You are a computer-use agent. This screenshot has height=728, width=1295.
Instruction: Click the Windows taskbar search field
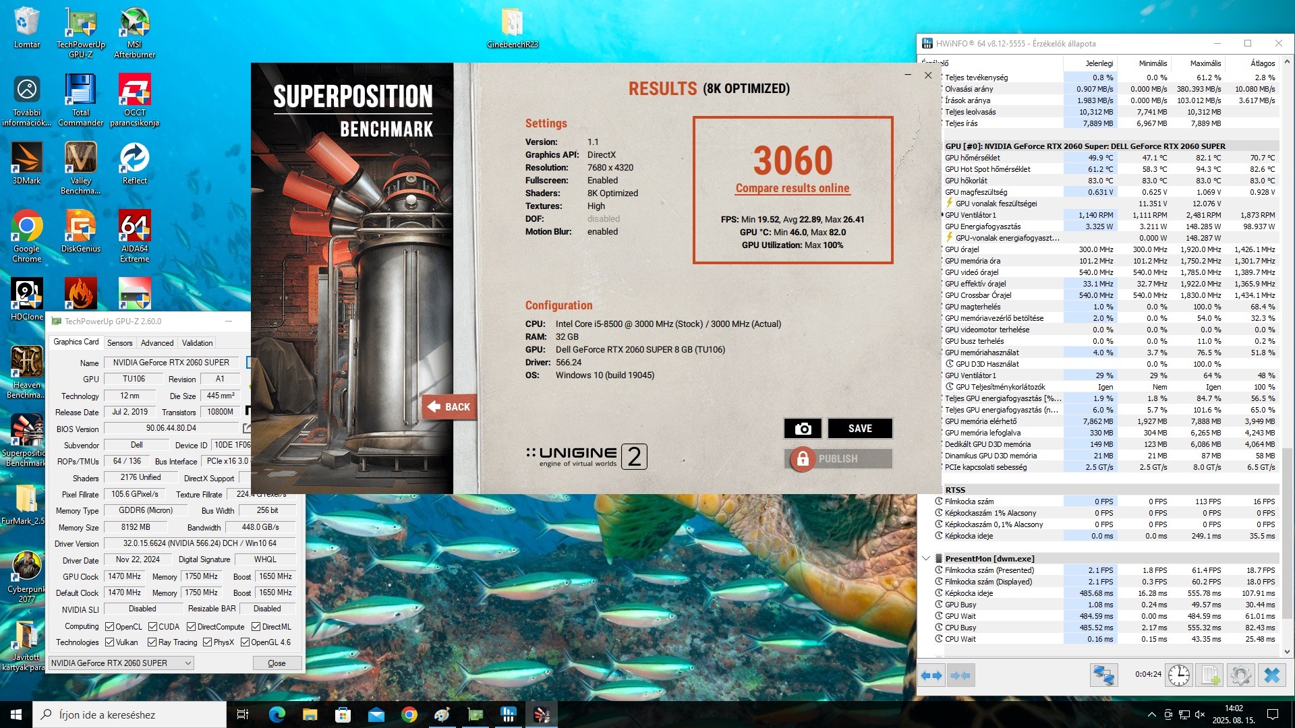pos(129,715)
